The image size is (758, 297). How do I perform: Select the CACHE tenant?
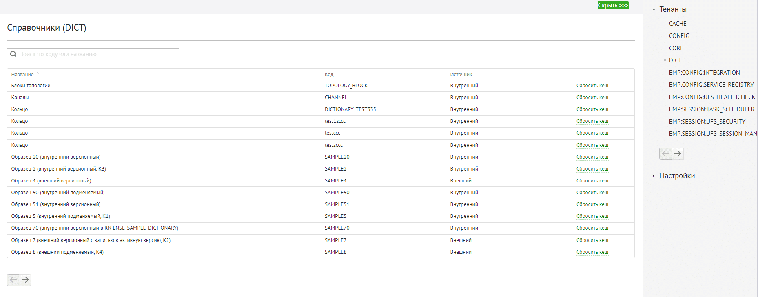[678, 24]
